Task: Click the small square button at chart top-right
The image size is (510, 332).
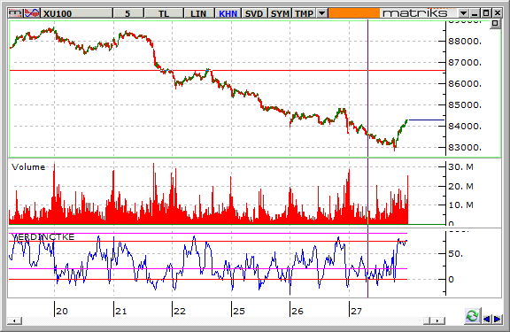Action: tap(495, 23)
